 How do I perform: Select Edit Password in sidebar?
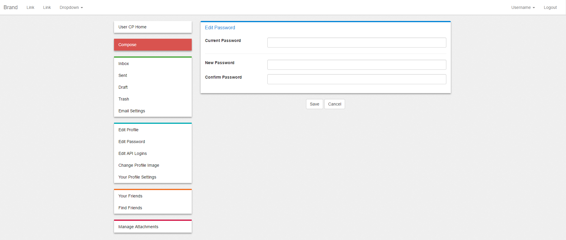coord(153,142)
